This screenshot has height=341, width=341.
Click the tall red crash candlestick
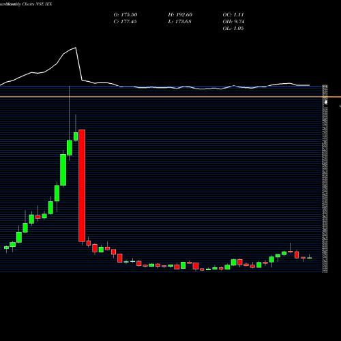click(82, 186)
